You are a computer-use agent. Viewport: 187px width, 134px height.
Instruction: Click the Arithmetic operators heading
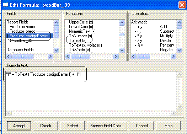140,22
